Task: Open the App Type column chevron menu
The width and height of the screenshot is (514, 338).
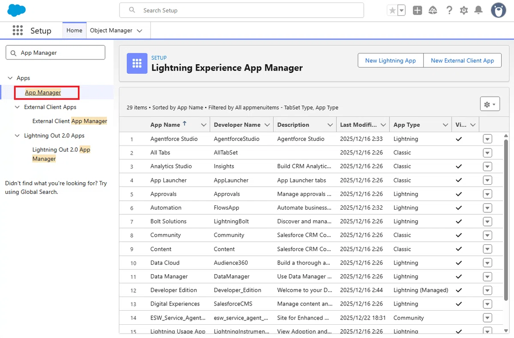Action: 445,125
